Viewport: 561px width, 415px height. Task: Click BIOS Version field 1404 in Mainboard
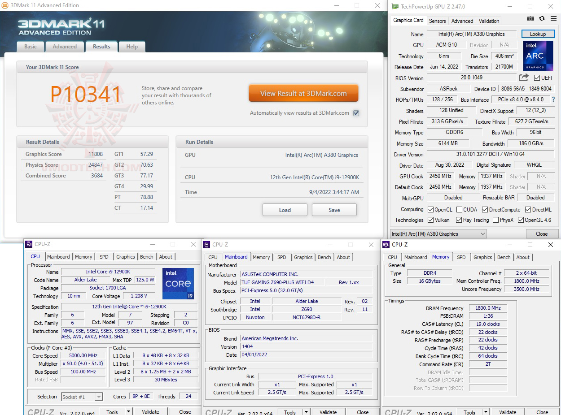click(306, 346)
